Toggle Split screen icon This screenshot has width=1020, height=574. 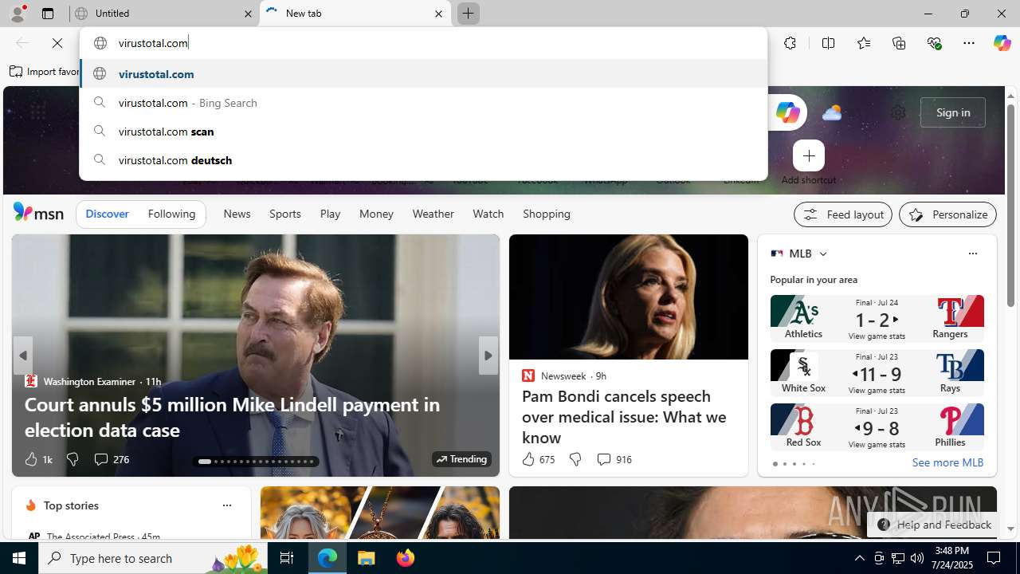[x=828, y=43]
